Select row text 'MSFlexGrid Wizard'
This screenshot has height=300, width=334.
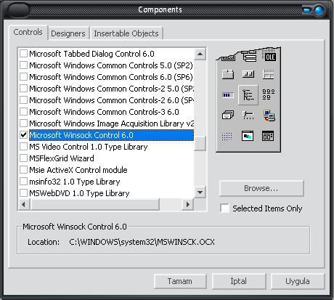62,158
